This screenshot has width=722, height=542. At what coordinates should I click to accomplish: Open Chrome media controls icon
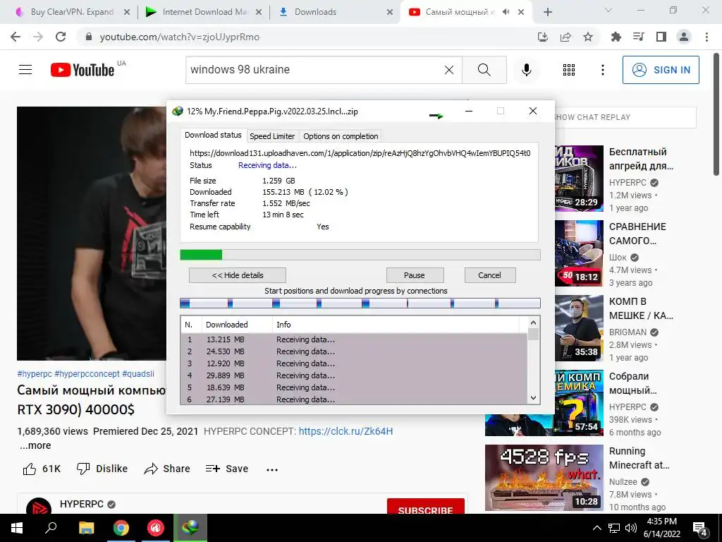click(x=639, y=37)
